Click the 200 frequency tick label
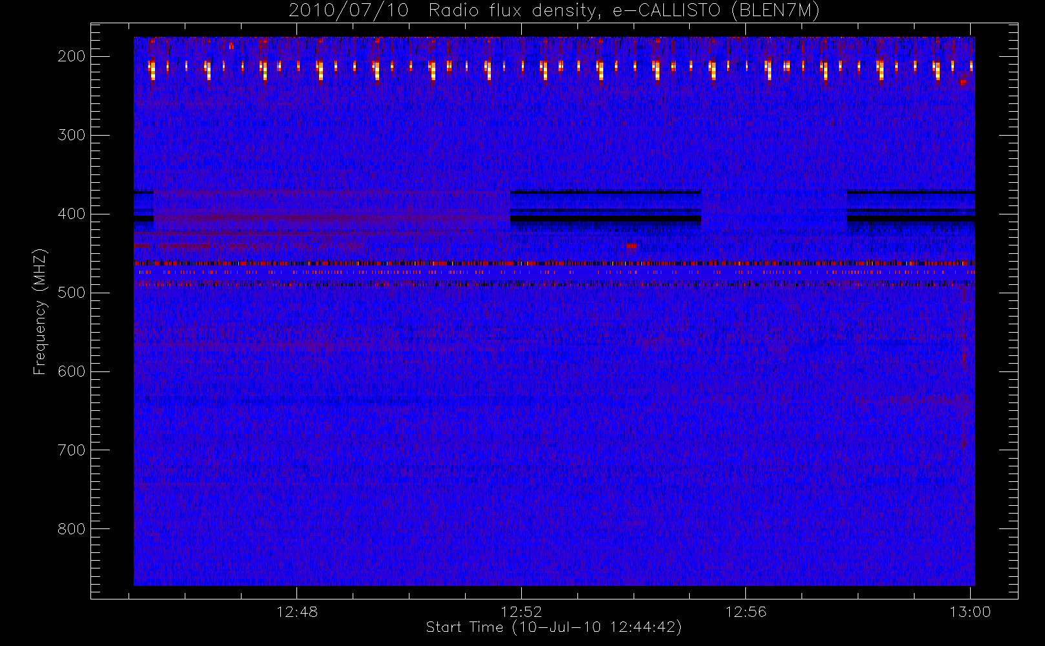1045x646 pixels. [72, 56]
